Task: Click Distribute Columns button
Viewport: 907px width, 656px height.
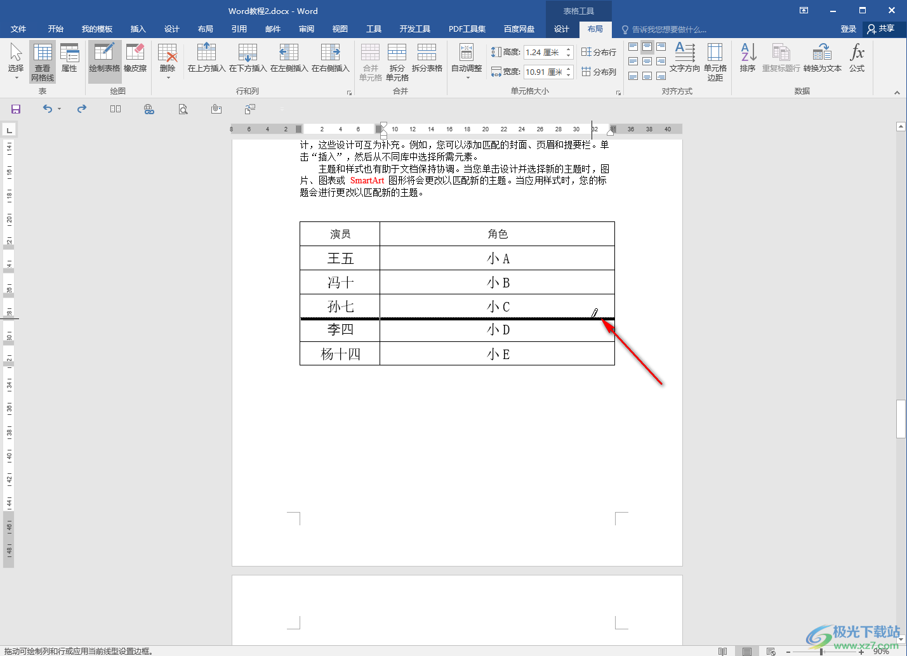Action: (x=599, y=72)
